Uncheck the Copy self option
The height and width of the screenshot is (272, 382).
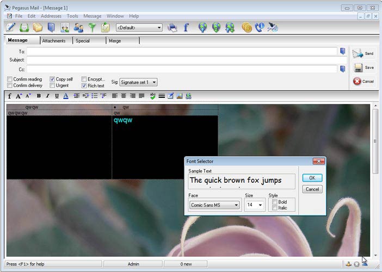tap(52, 79)
